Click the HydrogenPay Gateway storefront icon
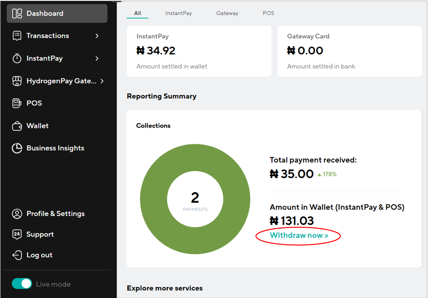 pyautogui.click(x=17, y=81)
